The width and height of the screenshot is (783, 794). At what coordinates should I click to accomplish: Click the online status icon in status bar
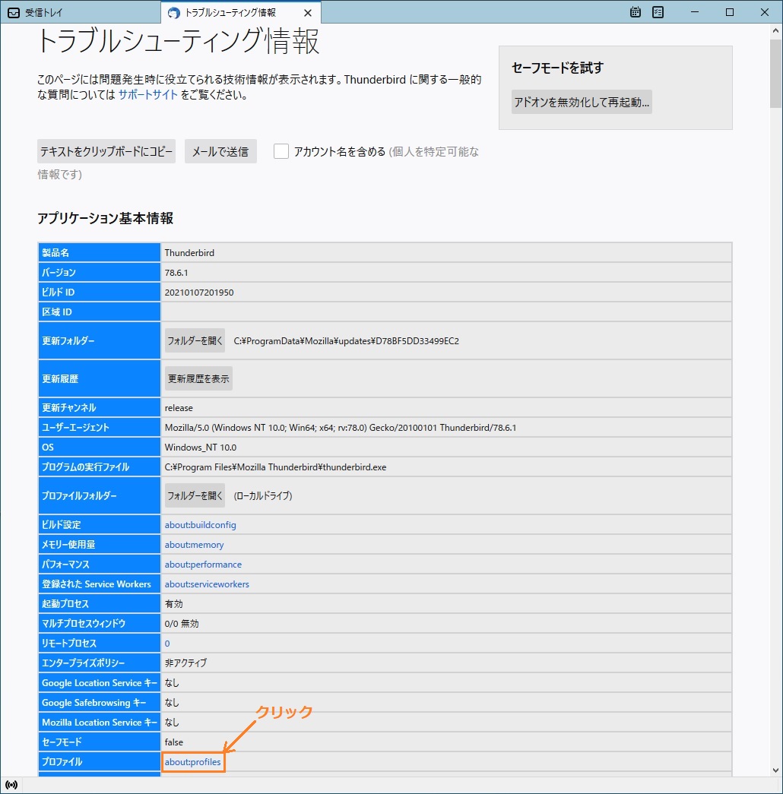(11, 784)
